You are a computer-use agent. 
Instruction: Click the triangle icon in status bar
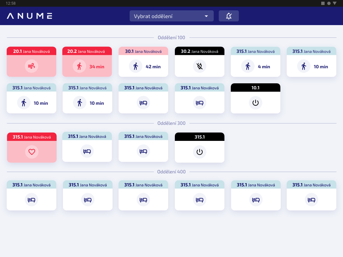[335, 3]
